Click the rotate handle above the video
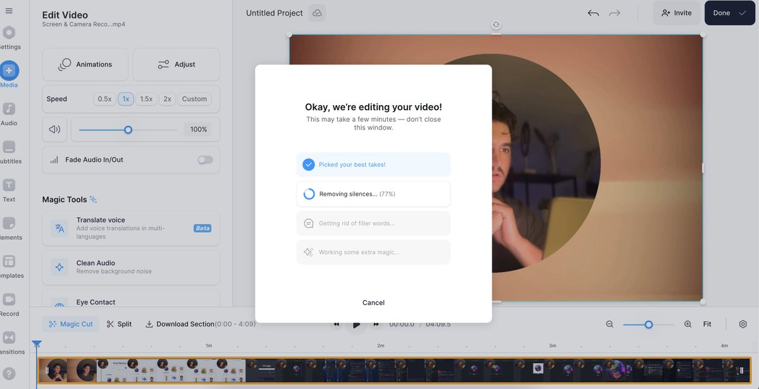The width and height of the screenshot is (759, 389). pyautogui.click(x=496, y=25)
